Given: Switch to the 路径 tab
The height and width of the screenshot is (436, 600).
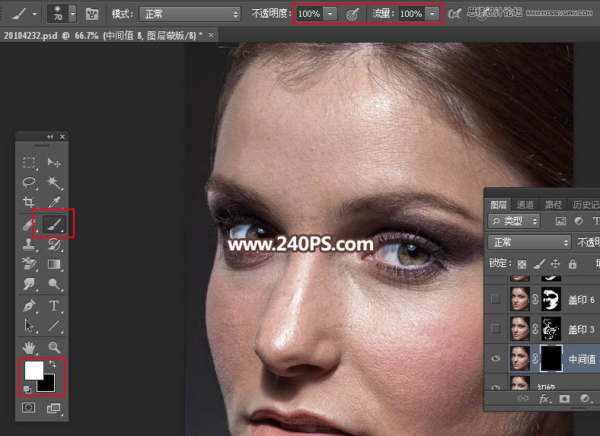Looking at the screenshot, I should tap(554, 205).
